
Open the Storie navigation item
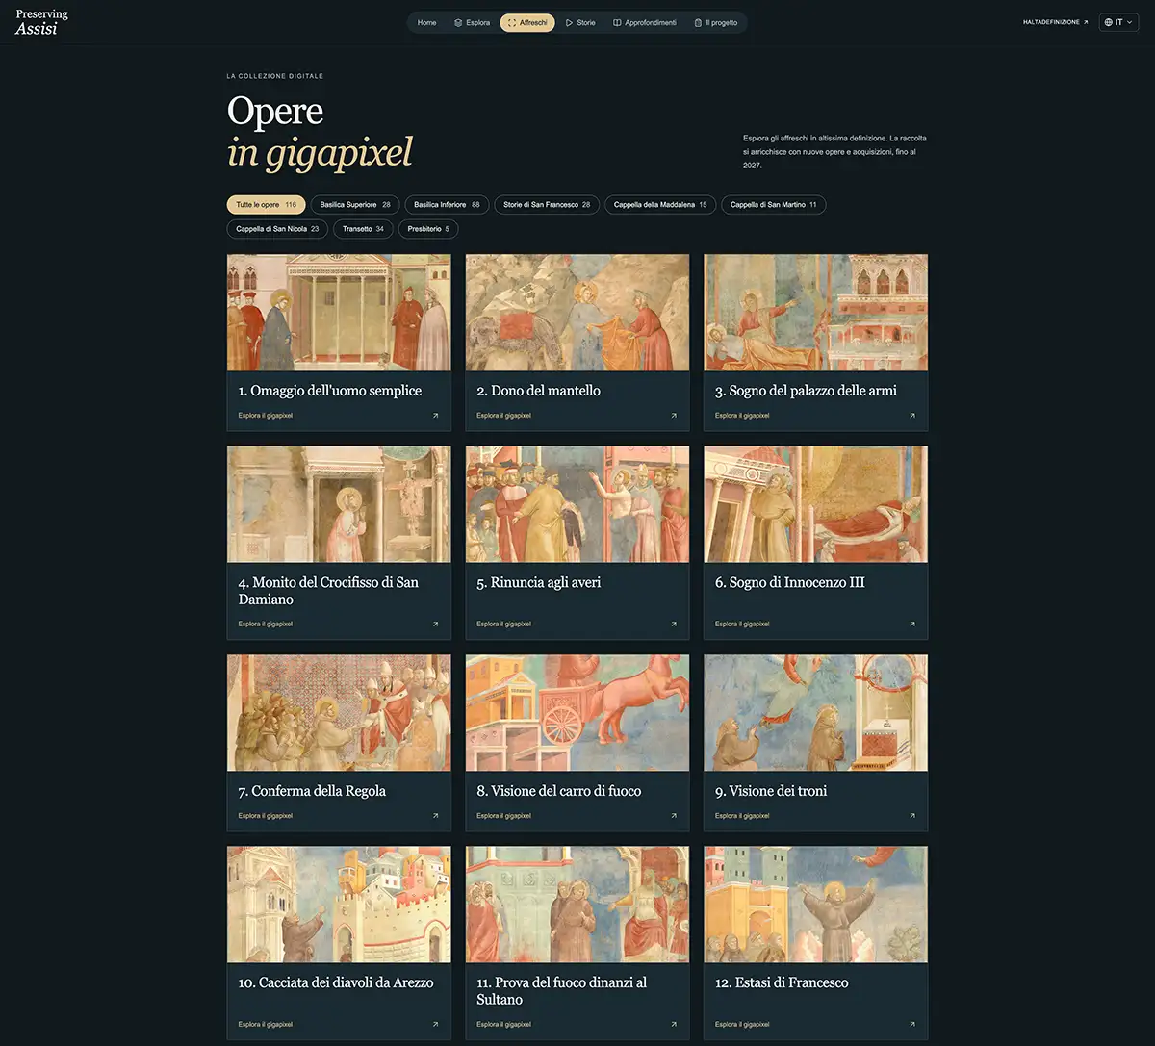click(x=580, y=22)
